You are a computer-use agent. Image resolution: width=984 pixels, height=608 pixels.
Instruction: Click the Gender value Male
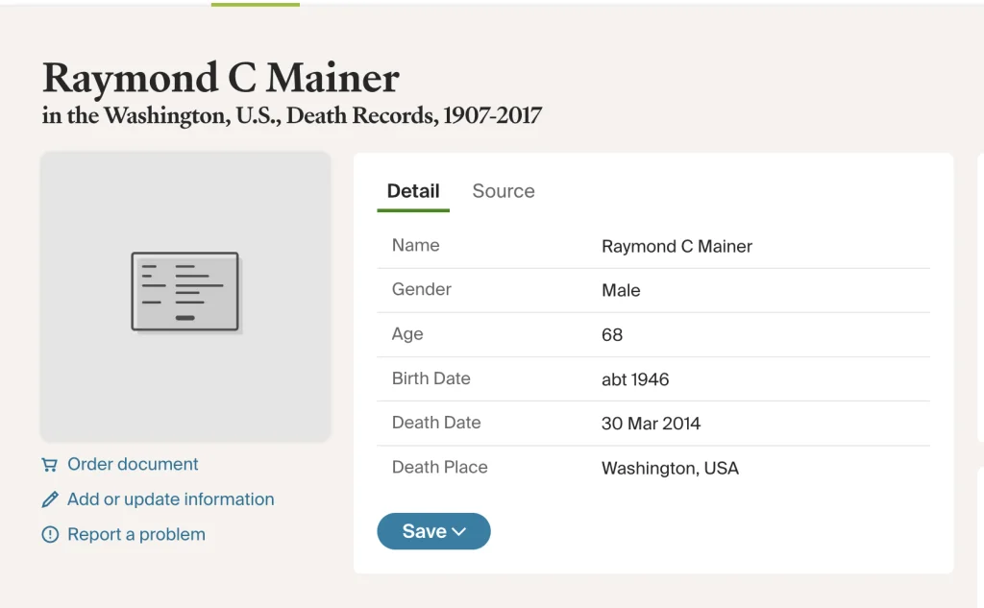click(621, 291)
